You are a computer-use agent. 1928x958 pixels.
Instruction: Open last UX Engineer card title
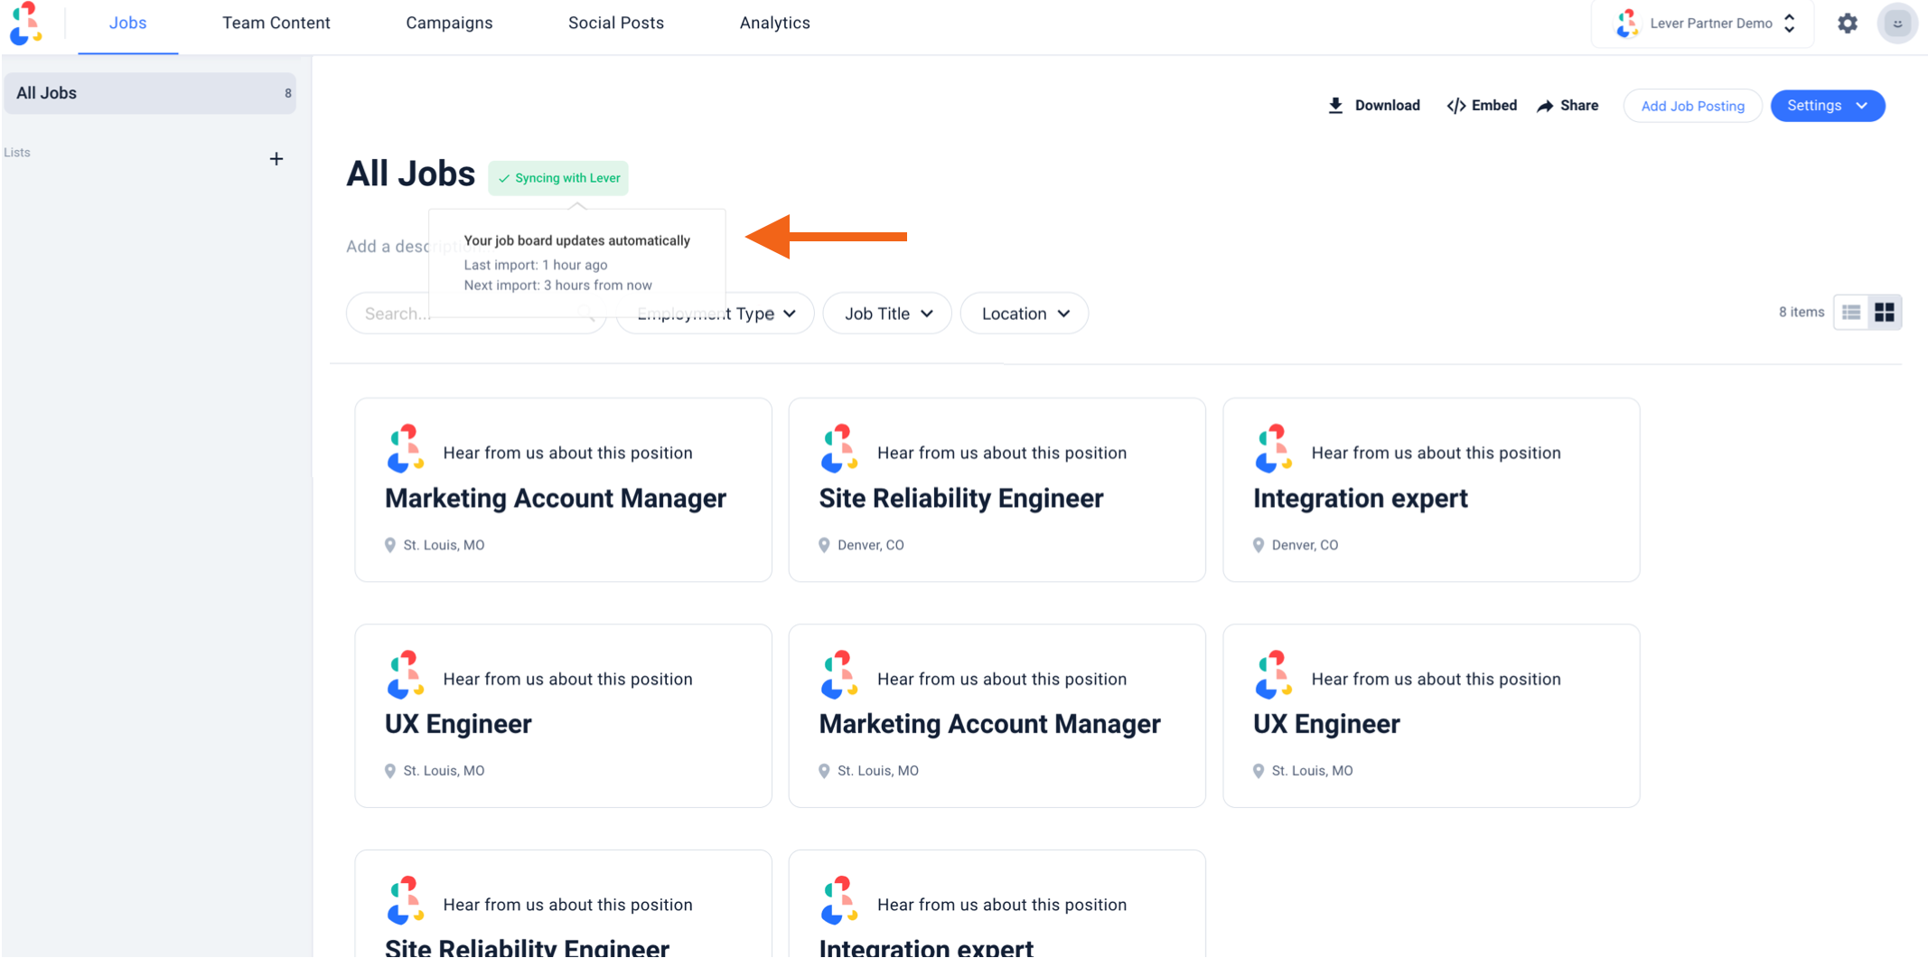(x=1326, y=725)
